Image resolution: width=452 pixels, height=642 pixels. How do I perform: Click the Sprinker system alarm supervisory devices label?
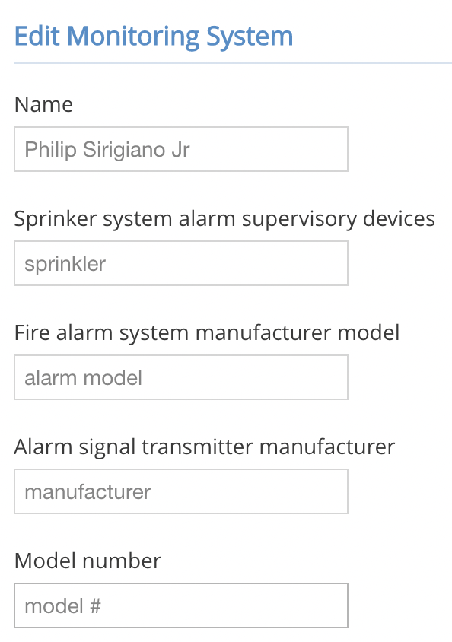(224, 218)
